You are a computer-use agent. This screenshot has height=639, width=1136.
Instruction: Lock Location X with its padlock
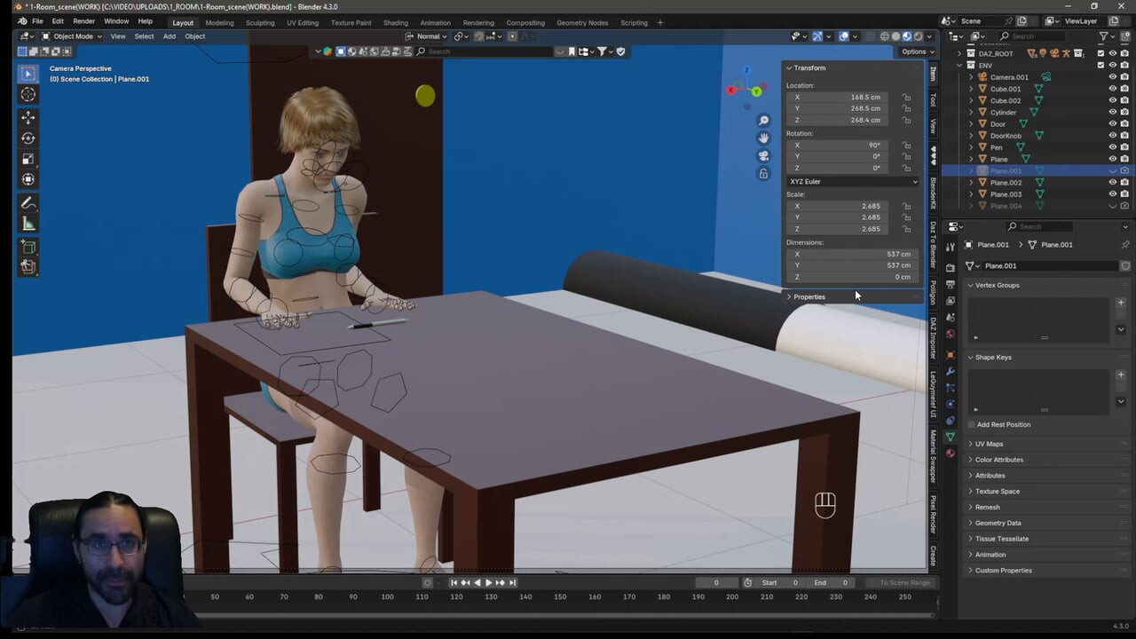click(x=906, y=98)
